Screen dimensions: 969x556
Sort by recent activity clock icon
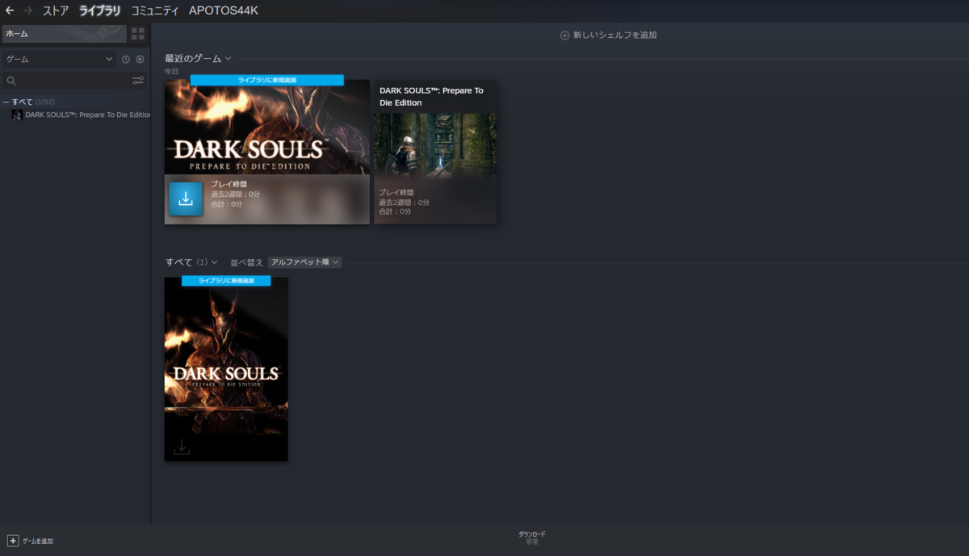(126, 59)
